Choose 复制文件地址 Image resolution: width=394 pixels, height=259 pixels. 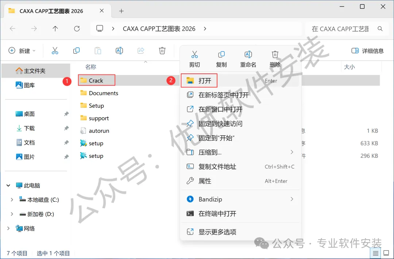tap(240, 167)
